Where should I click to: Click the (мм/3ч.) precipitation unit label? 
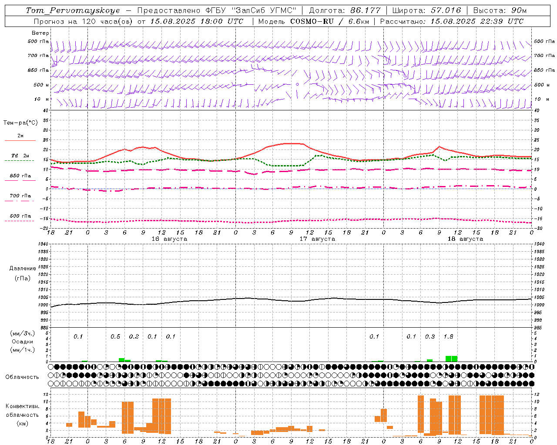click(x=23, y=333)
